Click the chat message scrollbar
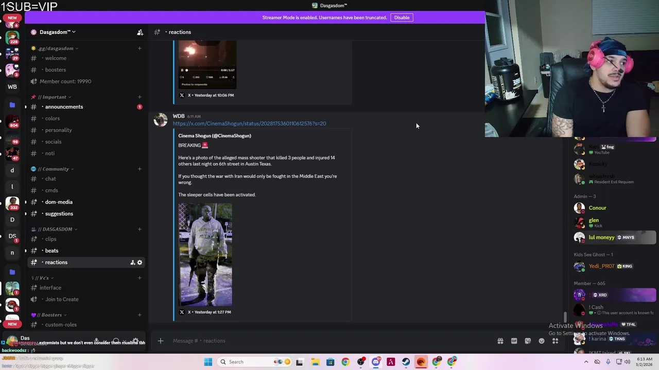 565,318
